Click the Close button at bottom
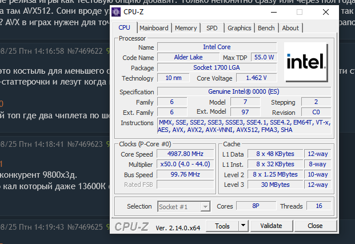 coord(315,226)
